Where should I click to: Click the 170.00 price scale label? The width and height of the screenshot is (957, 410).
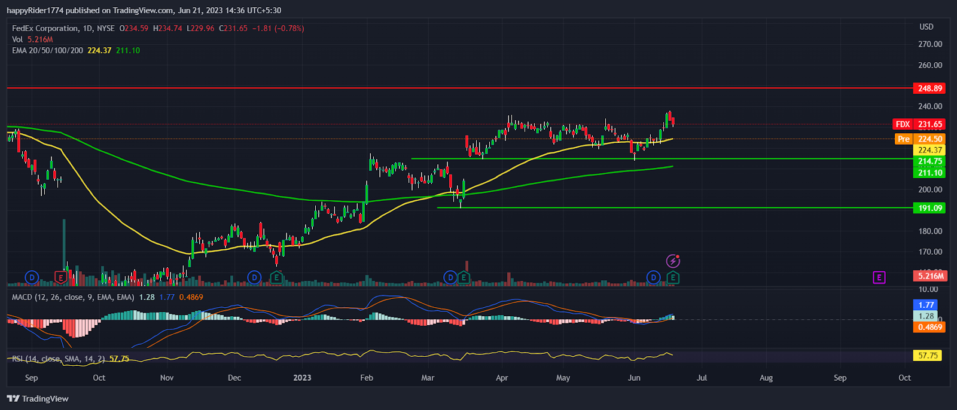[930, 252]
